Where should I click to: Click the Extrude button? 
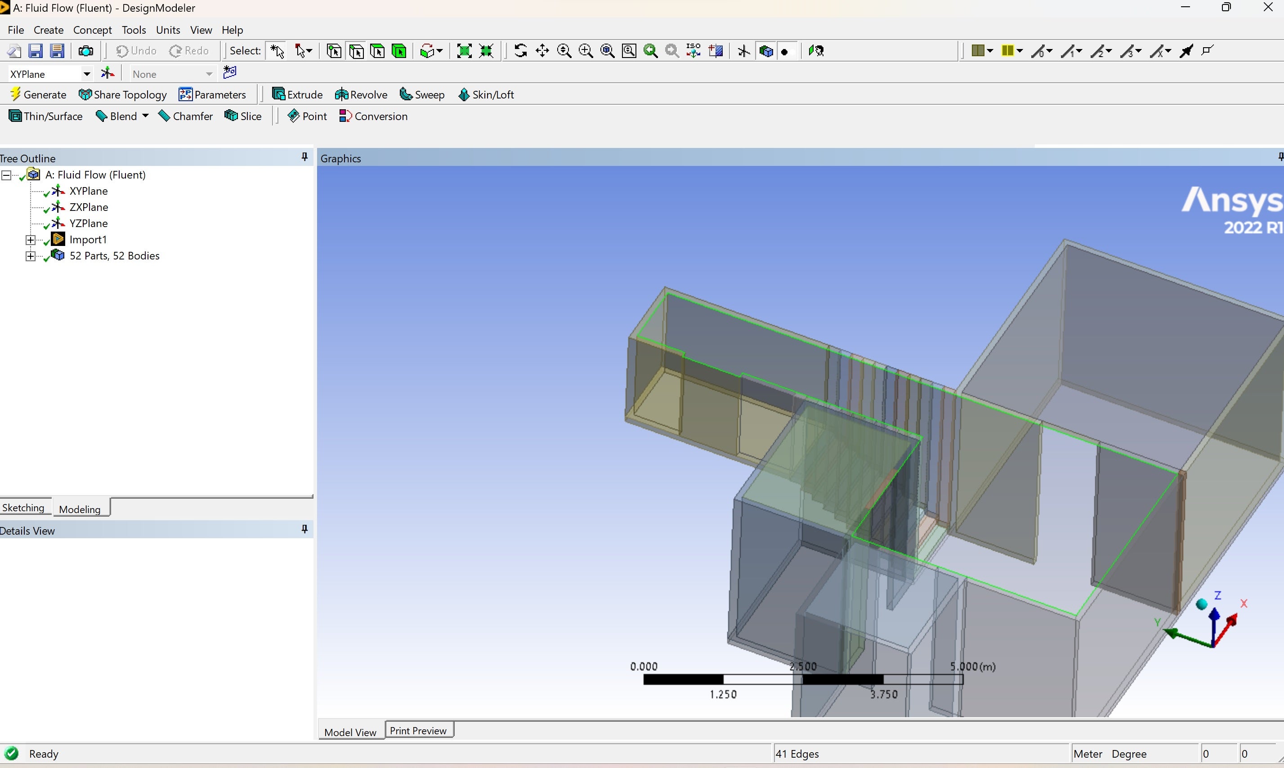[x=298, y=95]
